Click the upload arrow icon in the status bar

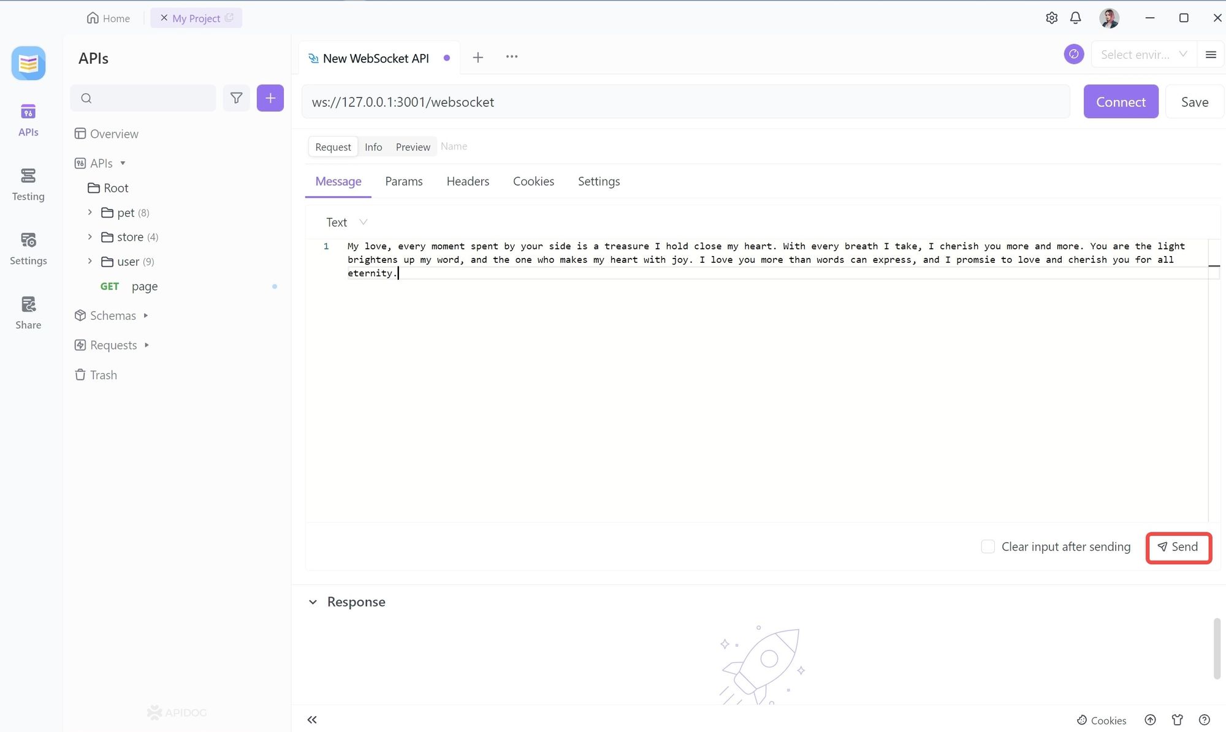click(x=1150, y=720)
